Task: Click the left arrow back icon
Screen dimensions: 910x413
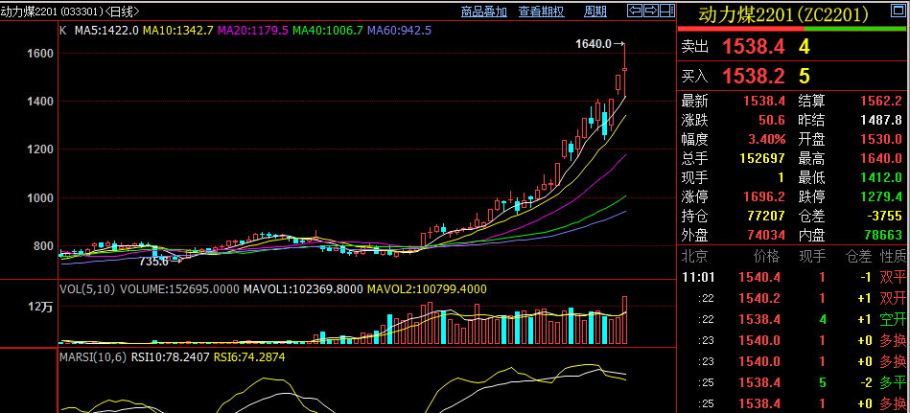Action: 634,11
